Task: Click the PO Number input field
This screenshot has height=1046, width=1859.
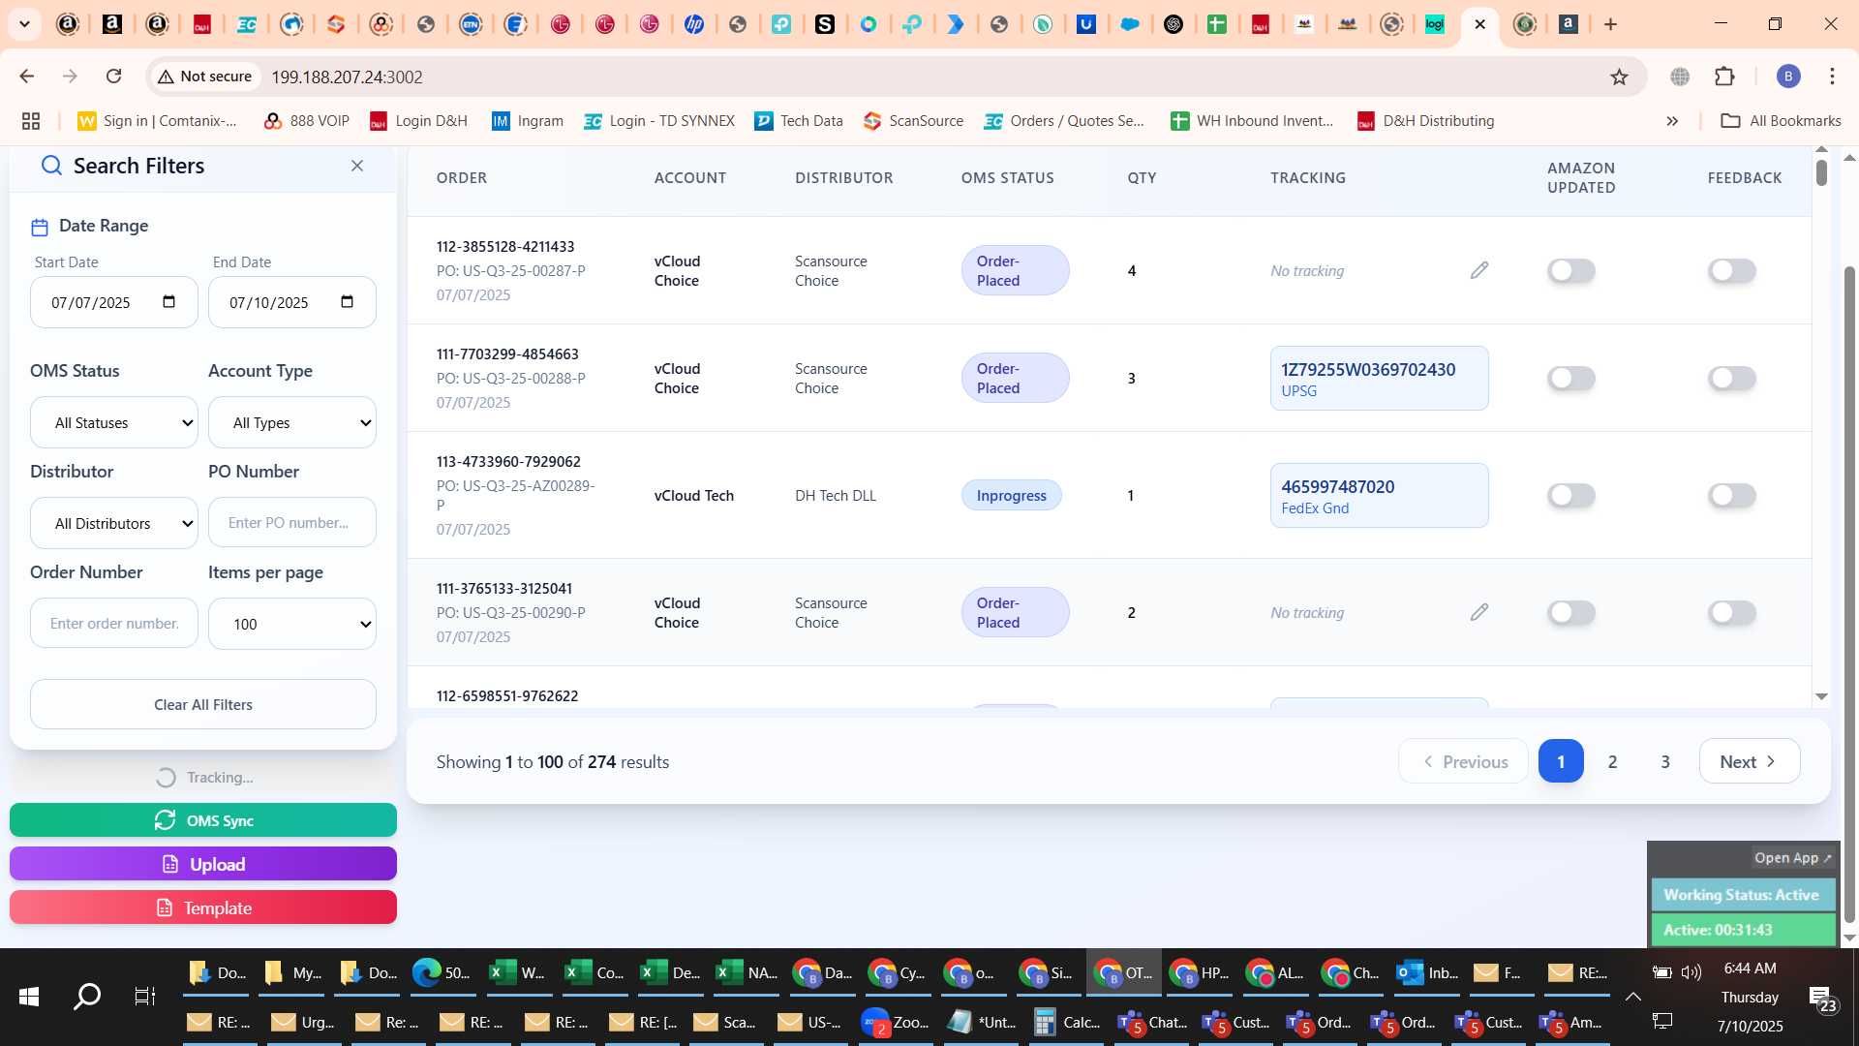Action: pyautogui.click(x=292, y=523)
